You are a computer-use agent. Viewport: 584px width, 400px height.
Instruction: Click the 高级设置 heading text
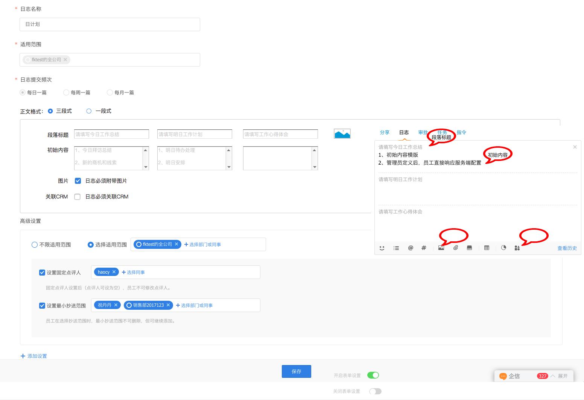[x=30, y=221]
